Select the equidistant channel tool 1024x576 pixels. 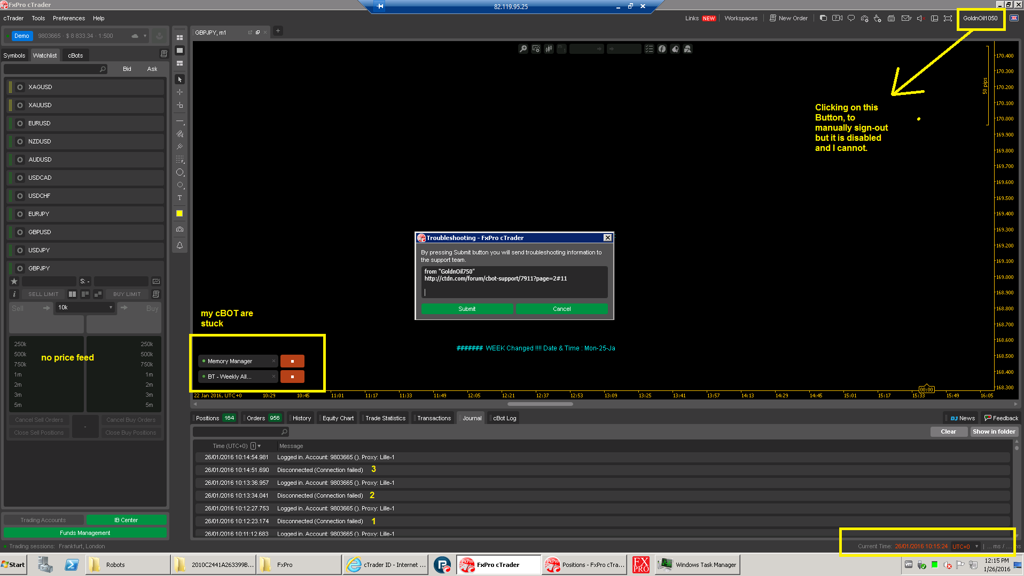[x=179, y=134]
